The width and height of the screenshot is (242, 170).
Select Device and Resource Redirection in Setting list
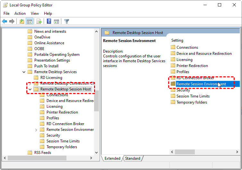tap(204, 53)
